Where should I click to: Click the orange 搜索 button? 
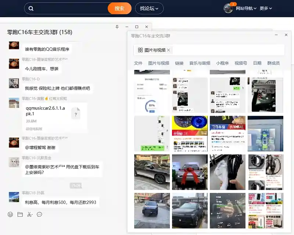pyautogui.click(x=119, y=8)
